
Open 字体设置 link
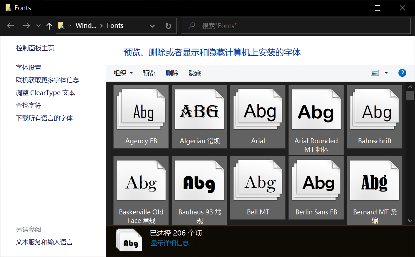(x=28, y=67)
